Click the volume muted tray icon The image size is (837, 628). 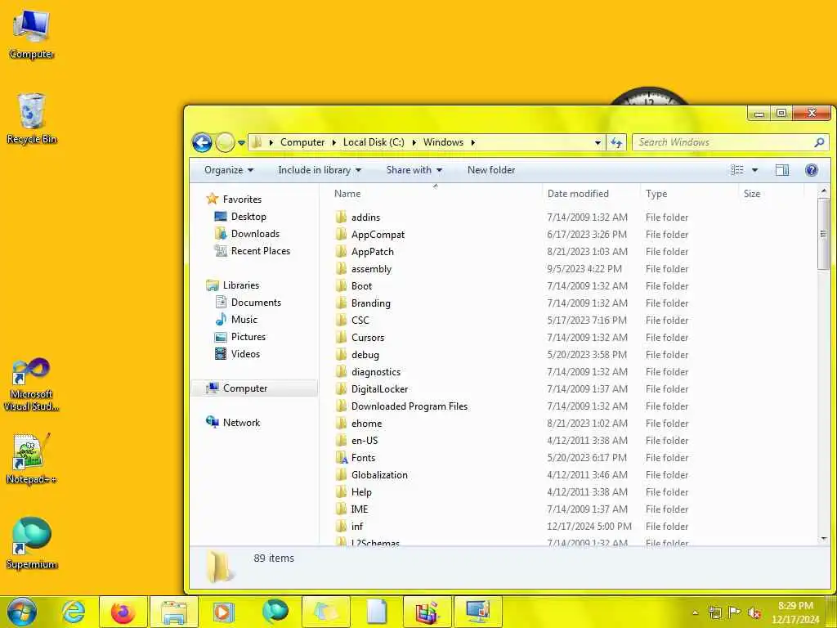click(754, 612)
